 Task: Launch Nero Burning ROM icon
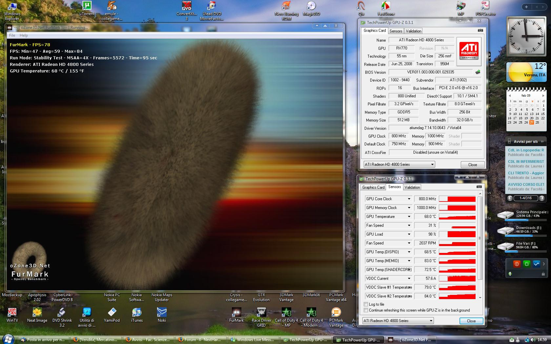pyautogui.click(x=286, y=10)
